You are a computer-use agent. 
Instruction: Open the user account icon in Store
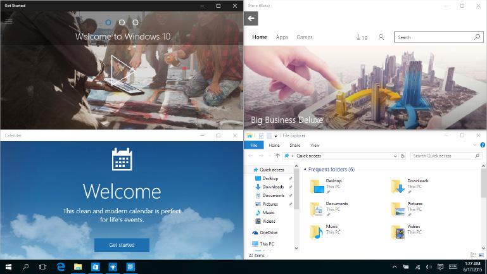381,37
